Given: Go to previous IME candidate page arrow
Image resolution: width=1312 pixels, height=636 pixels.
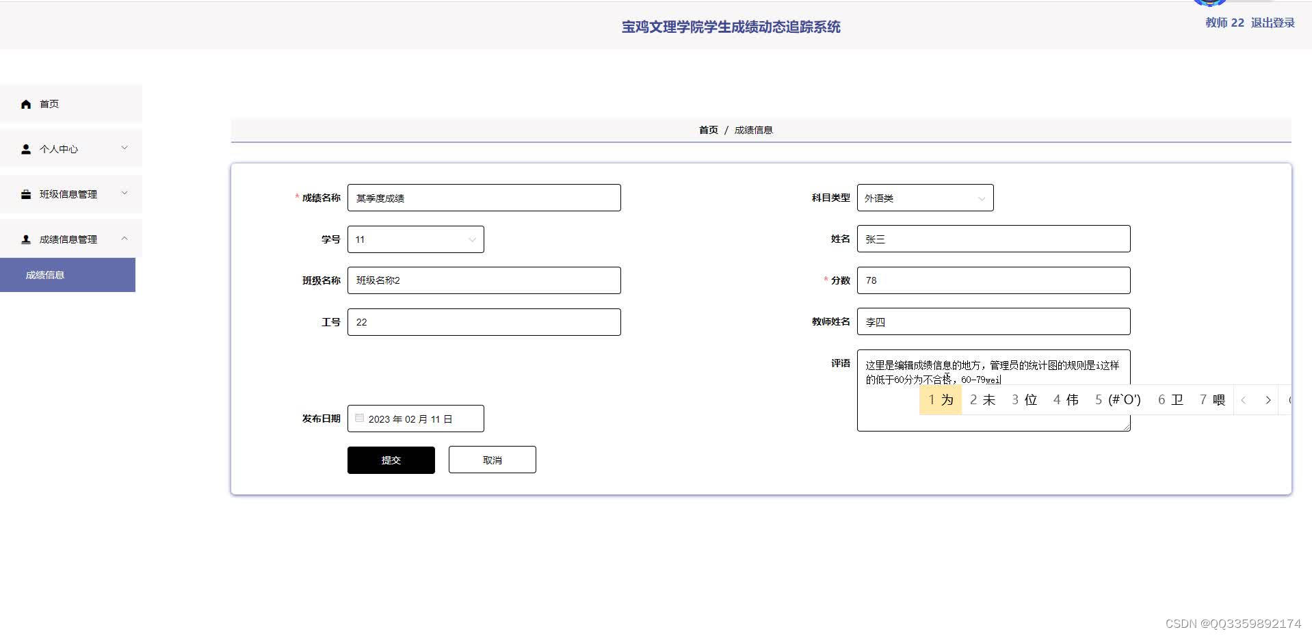Looking at the screenshot, I should pos(1244,400).
